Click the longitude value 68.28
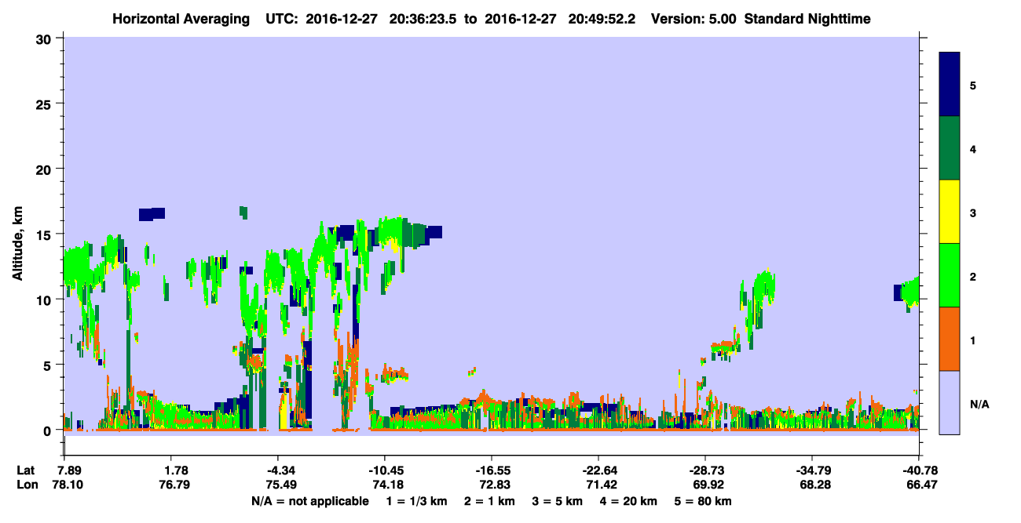The width and height of the screenshot is (1021, 523). 817,485
